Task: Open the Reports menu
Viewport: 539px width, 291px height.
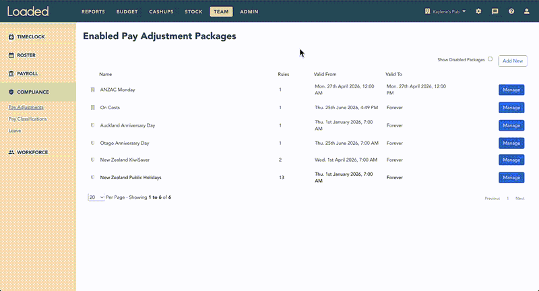Action: [x=93, y=11]
